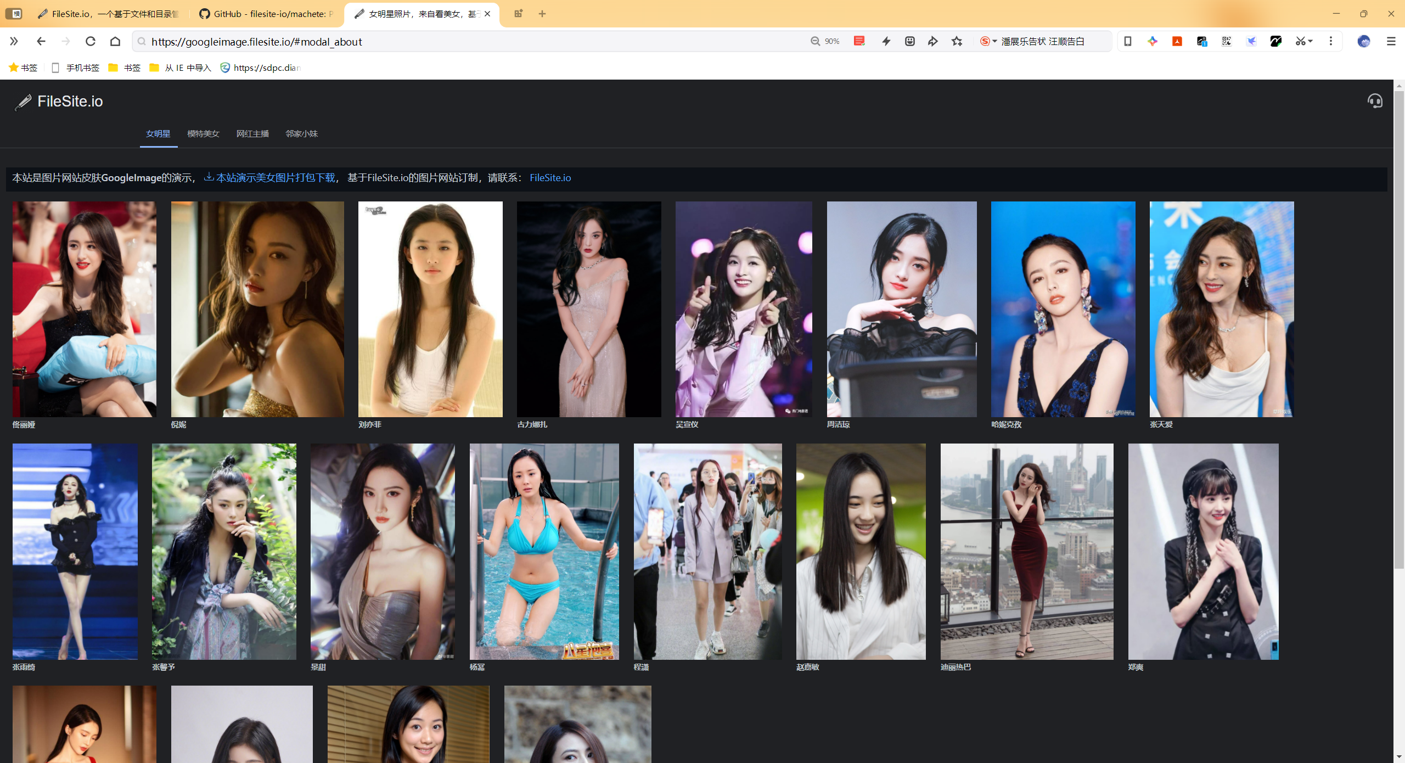Select the 模特美女 category tab
This screenshot has height=763, width=1405.
[203, 134]
